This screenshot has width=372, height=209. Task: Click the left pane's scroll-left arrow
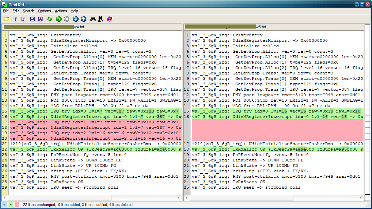(4, 197)
